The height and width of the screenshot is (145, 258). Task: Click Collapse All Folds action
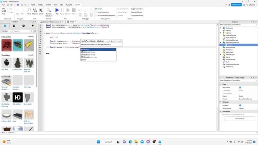pos(137,16)
